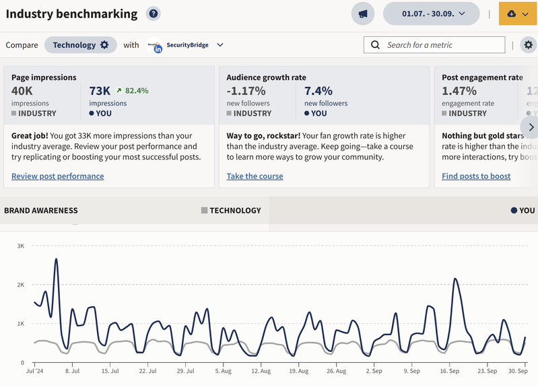Click the next cards arrow
The image size is (538, 387).
(531, 127)
